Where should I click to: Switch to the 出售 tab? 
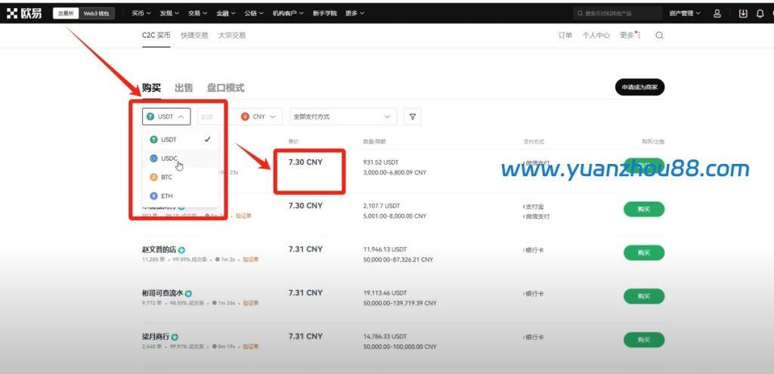point(184,88)
